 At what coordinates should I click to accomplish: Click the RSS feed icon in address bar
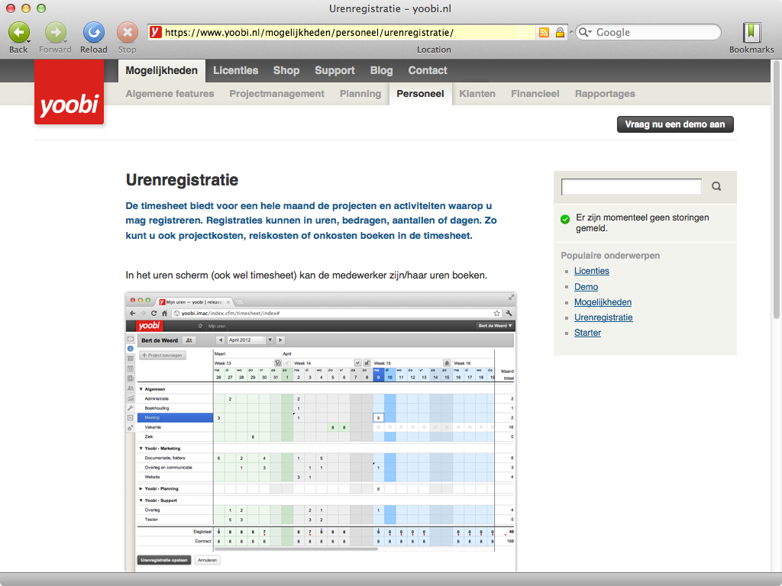(544, 32)
